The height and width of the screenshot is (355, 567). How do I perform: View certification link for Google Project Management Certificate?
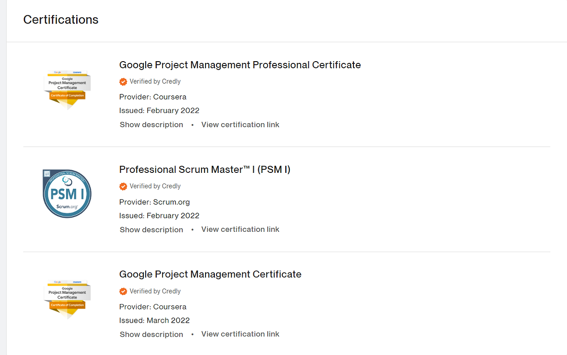240,334
